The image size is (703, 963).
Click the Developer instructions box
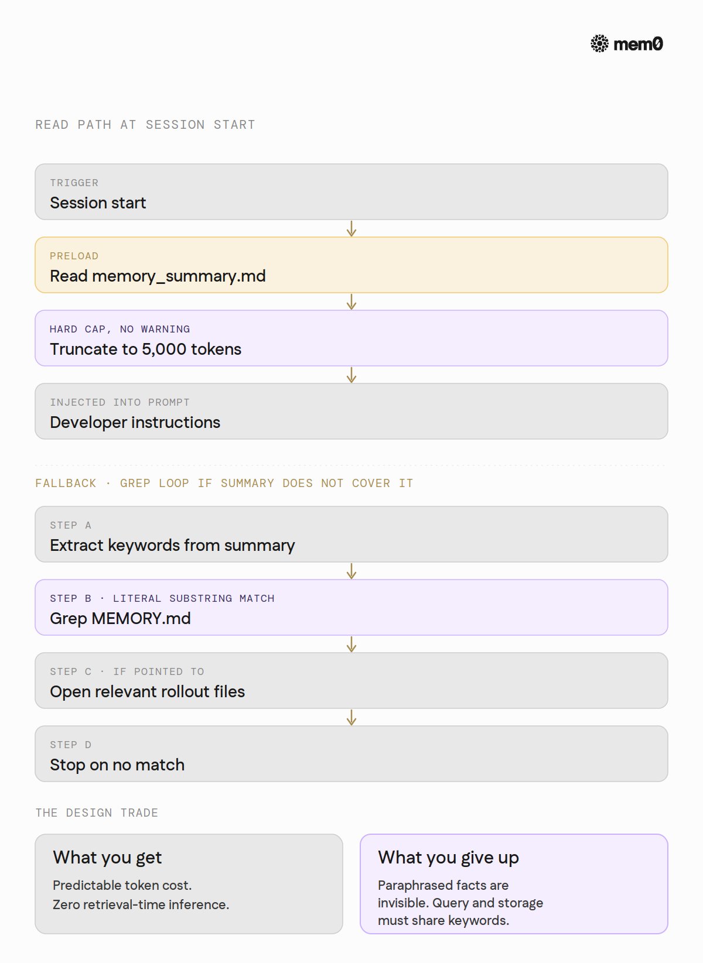[351, 412]
